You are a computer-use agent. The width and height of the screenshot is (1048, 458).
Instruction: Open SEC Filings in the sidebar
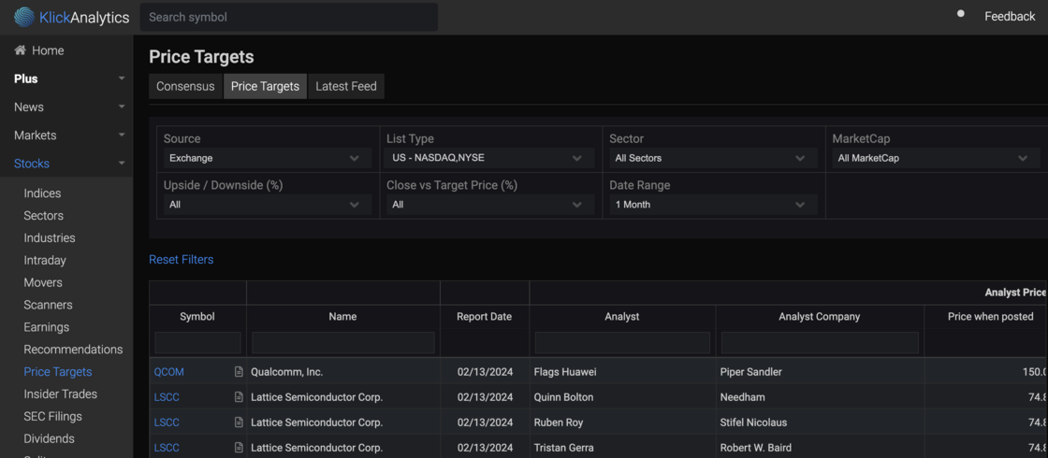click(x=52, y=417)
